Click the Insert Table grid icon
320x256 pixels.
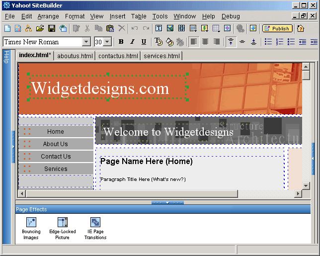pos(181,28)
